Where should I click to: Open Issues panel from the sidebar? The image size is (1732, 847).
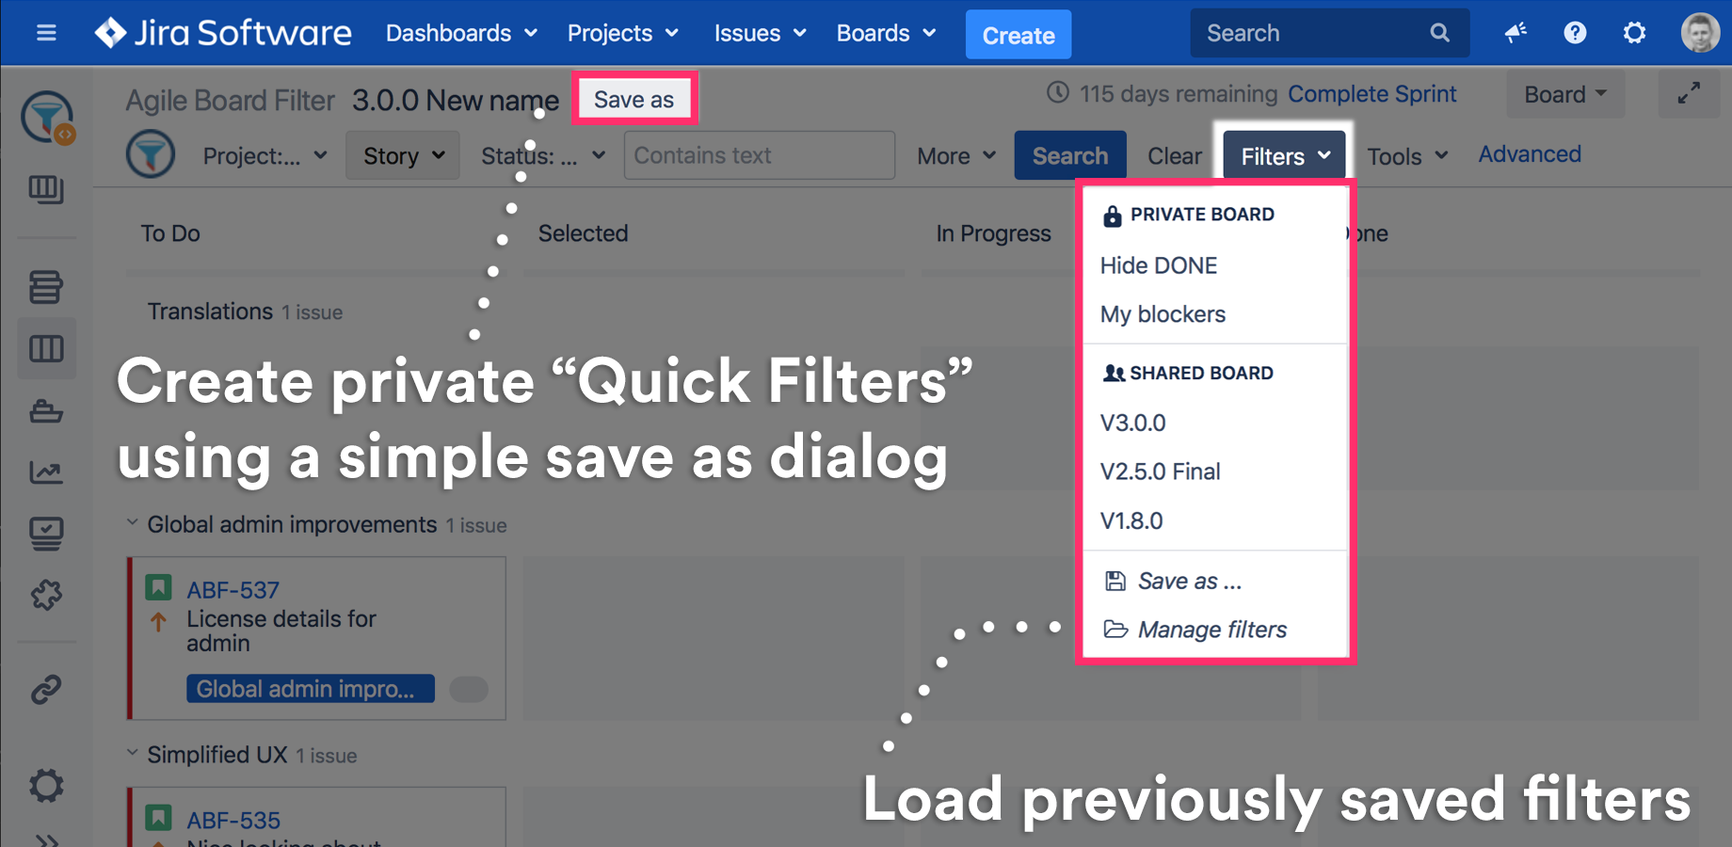coord(47,533)
